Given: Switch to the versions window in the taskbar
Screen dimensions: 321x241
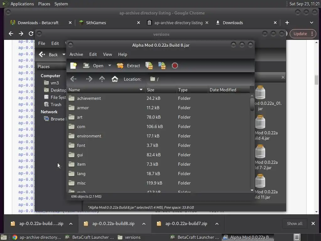Looking at the screenshot, I should point(130,237).
